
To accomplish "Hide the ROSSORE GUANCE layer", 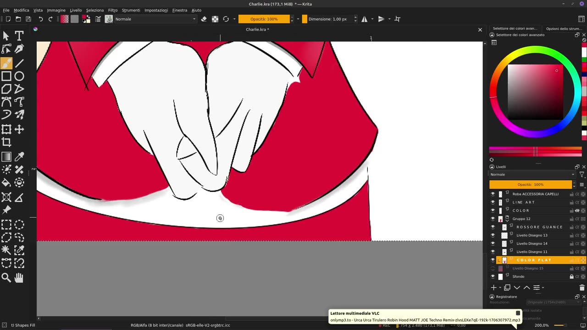I will (493, 227).
